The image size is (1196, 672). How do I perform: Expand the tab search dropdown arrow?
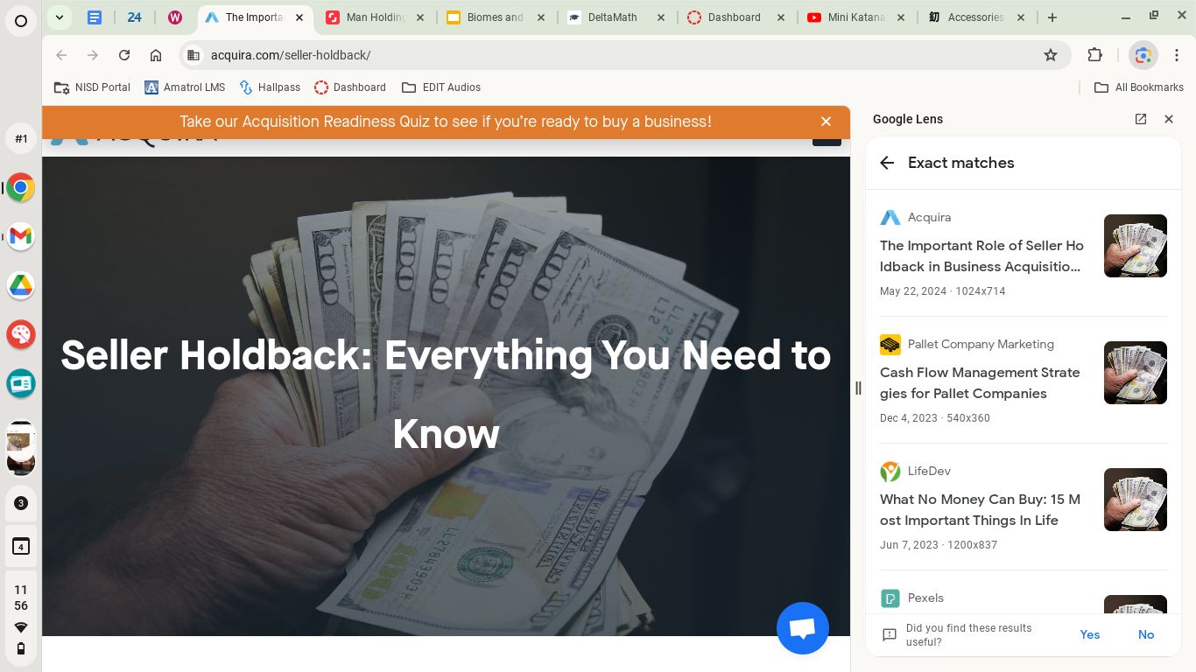point(60,17)
